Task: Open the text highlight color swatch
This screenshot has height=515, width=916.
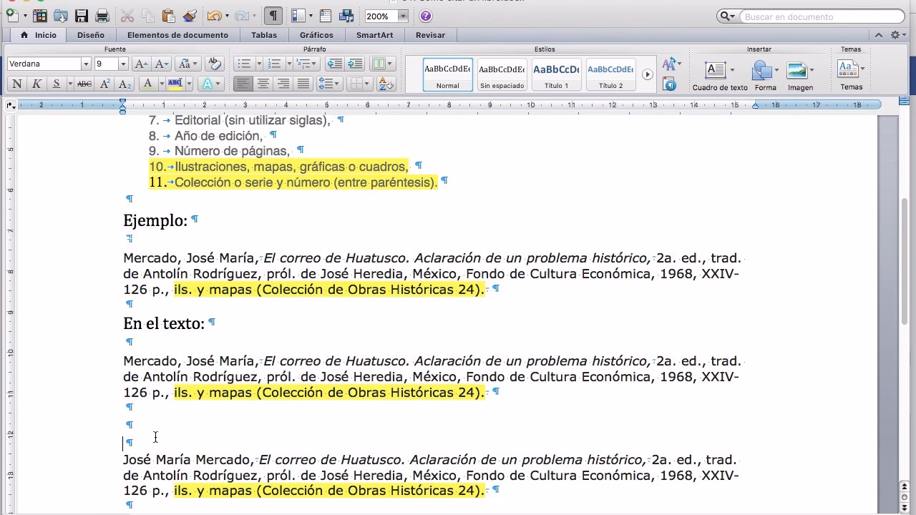Action: point(176,83)
